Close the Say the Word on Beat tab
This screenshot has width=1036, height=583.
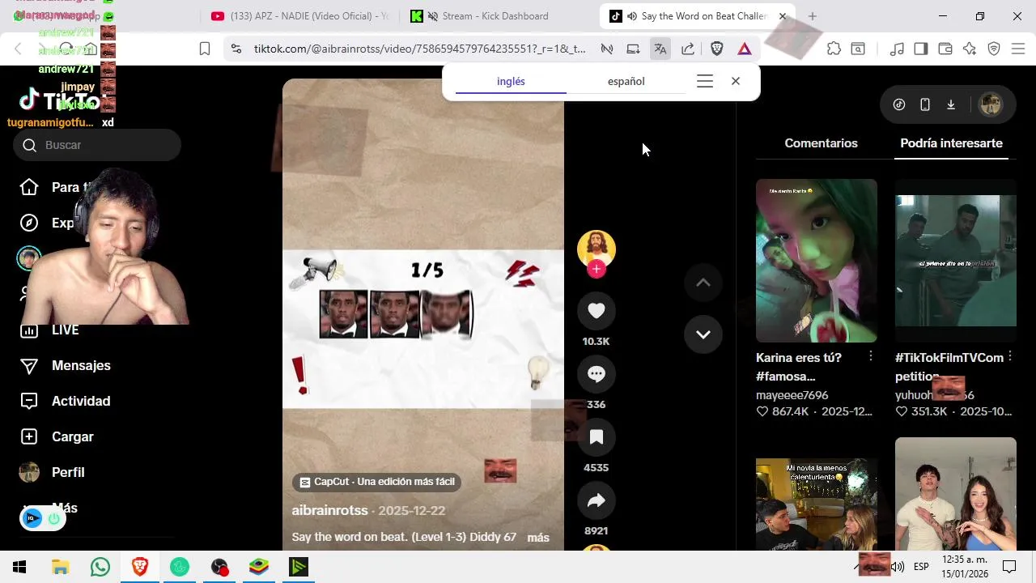[x=783, y=16]
